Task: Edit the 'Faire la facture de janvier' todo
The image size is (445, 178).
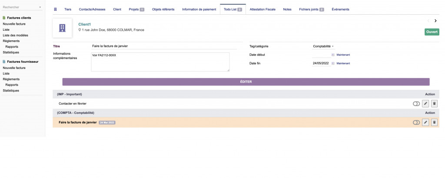Action: 425,123
